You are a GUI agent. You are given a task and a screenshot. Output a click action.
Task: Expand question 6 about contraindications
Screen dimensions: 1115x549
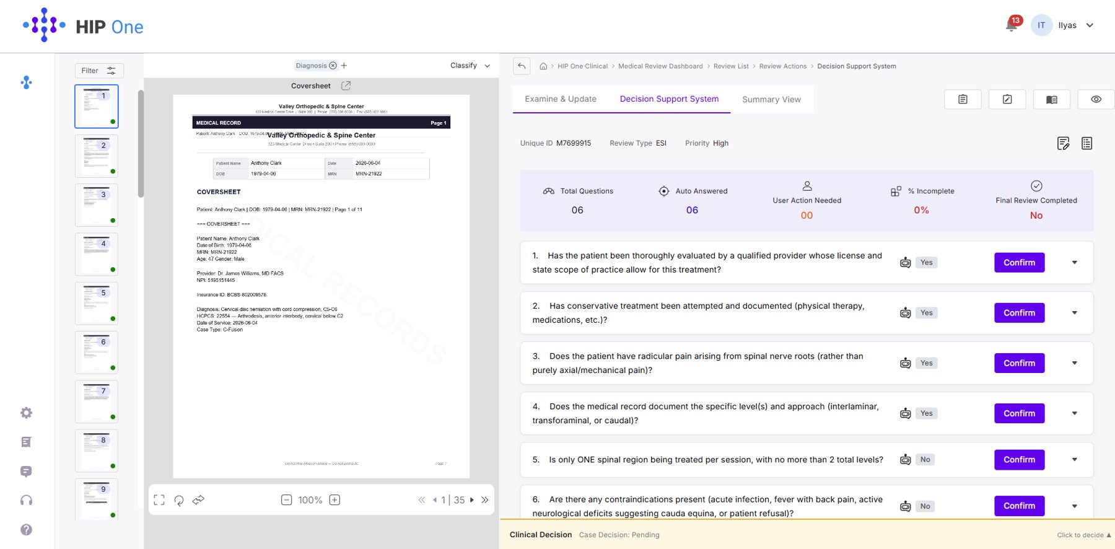1075,506
